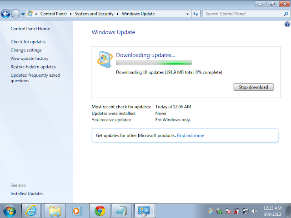Launch Windows Media Player from taskbar
The width and height of the screenshot is (291, 218).
pyautogui.click(x=77, y=211)
